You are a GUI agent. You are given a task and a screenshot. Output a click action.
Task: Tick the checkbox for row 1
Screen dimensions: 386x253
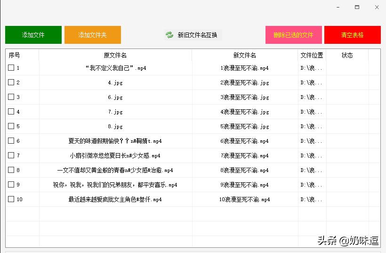(11, 68)
